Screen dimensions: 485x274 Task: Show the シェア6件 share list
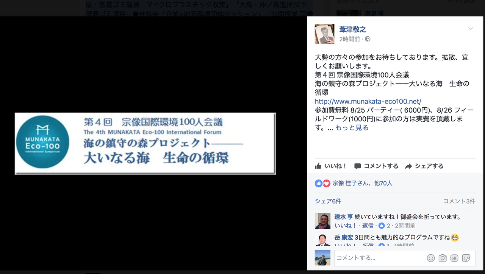tap(328, 201)
